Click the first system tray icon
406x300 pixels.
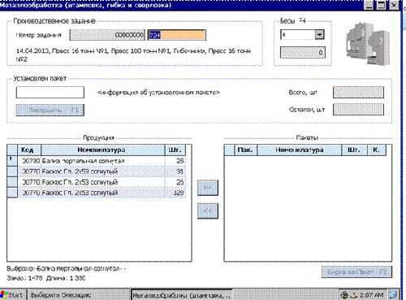pos(344,295)
